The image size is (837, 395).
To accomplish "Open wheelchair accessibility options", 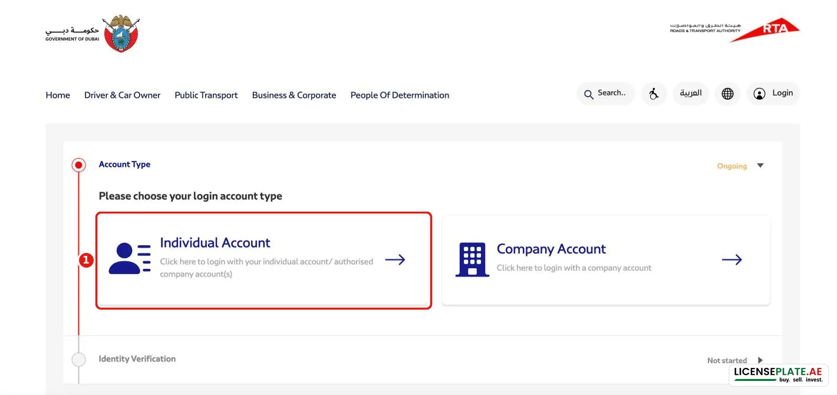I will [654, 93].
